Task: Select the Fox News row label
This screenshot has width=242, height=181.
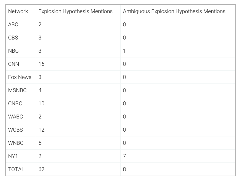Action: point(20,77)
